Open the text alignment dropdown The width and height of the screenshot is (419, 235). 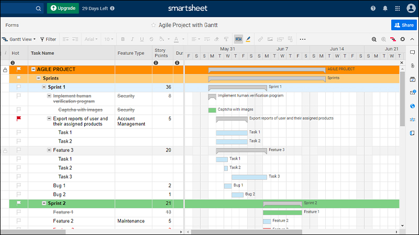pyautogui.click(x=195, y=39)
